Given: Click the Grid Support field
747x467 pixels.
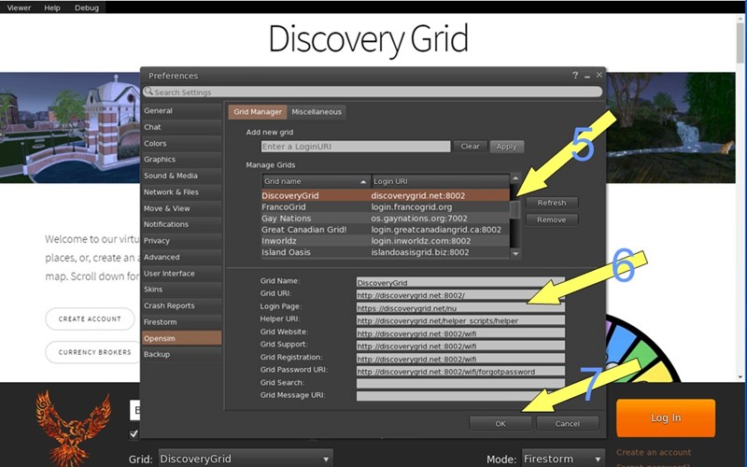Looking at the screenshot, I should (460, 346).
